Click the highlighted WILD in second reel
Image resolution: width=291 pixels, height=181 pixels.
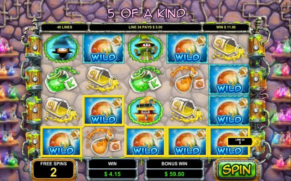tap(103, 110)
